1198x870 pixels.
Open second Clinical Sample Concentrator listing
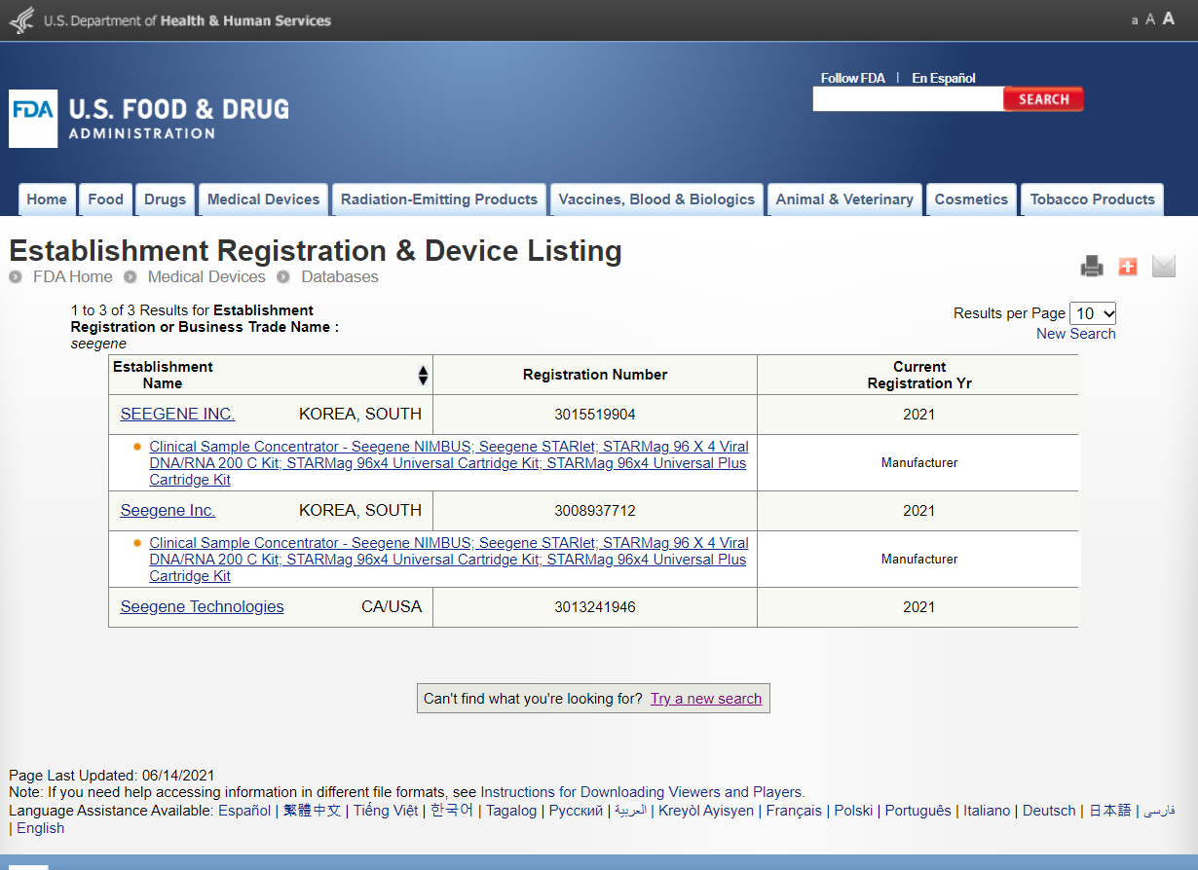449,559
